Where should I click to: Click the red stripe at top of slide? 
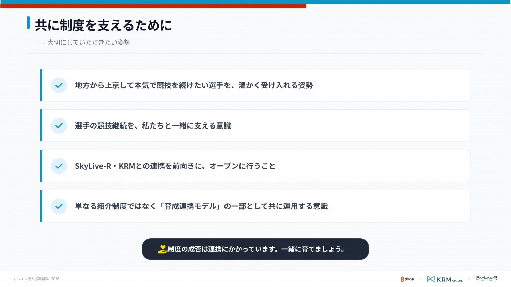click(x=153, y=6)
